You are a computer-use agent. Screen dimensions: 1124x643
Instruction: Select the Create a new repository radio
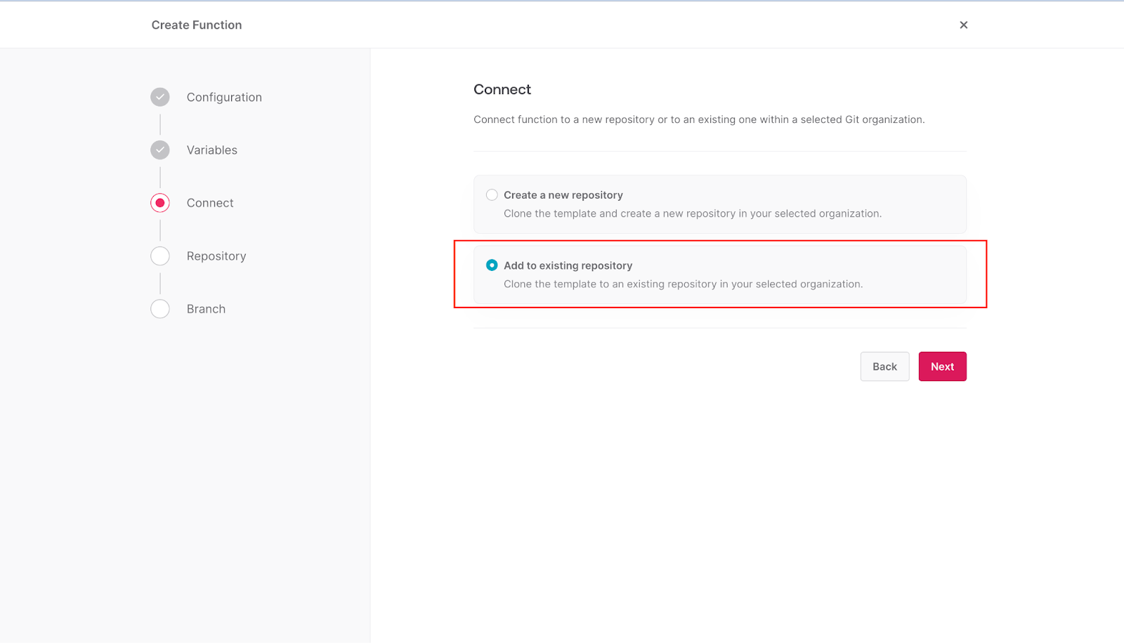[x=492, y=194]
